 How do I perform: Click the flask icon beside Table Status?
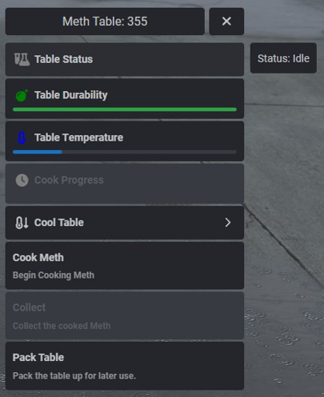[22, 59]
